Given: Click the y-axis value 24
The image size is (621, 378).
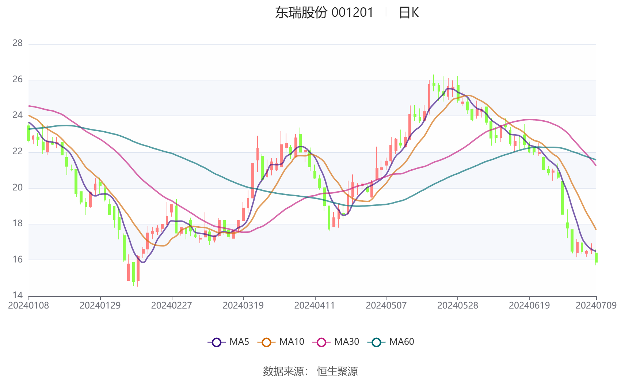Looking at the screenshot, I should pos(18,116).
